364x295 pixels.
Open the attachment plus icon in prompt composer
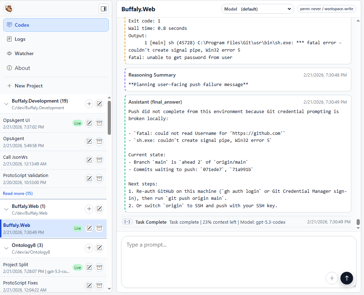tap(332, 278)
